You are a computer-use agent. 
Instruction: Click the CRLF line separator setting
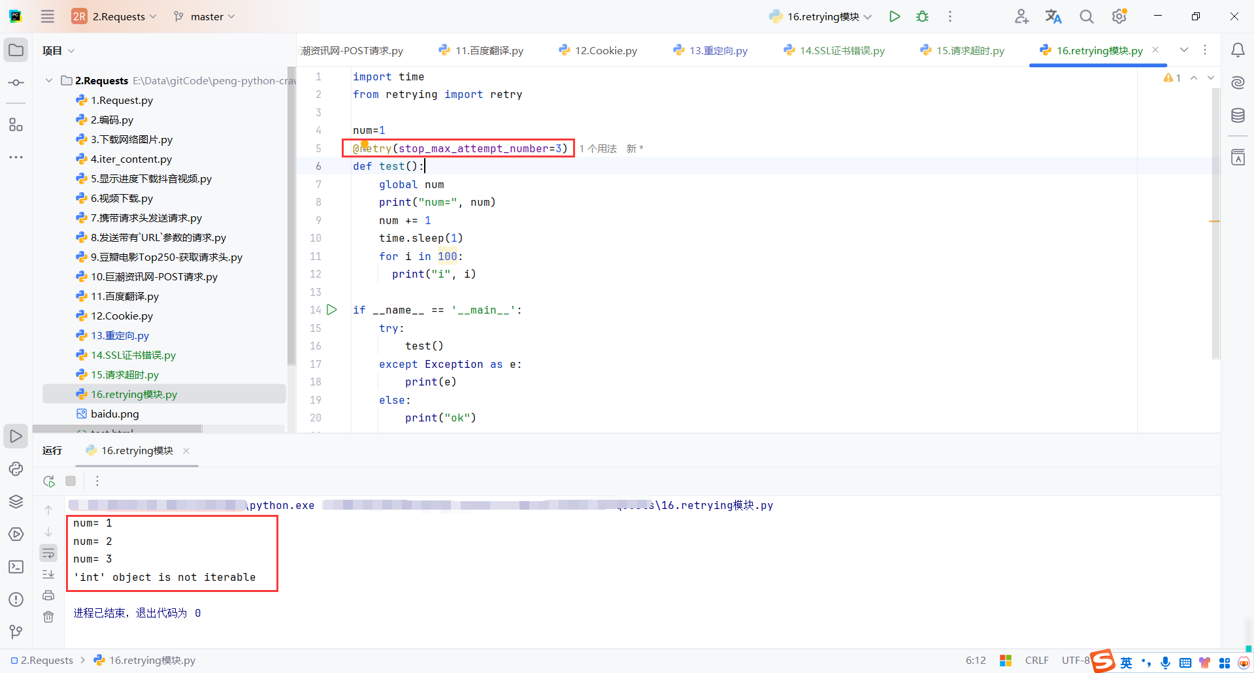click(x=1037, y=661)
